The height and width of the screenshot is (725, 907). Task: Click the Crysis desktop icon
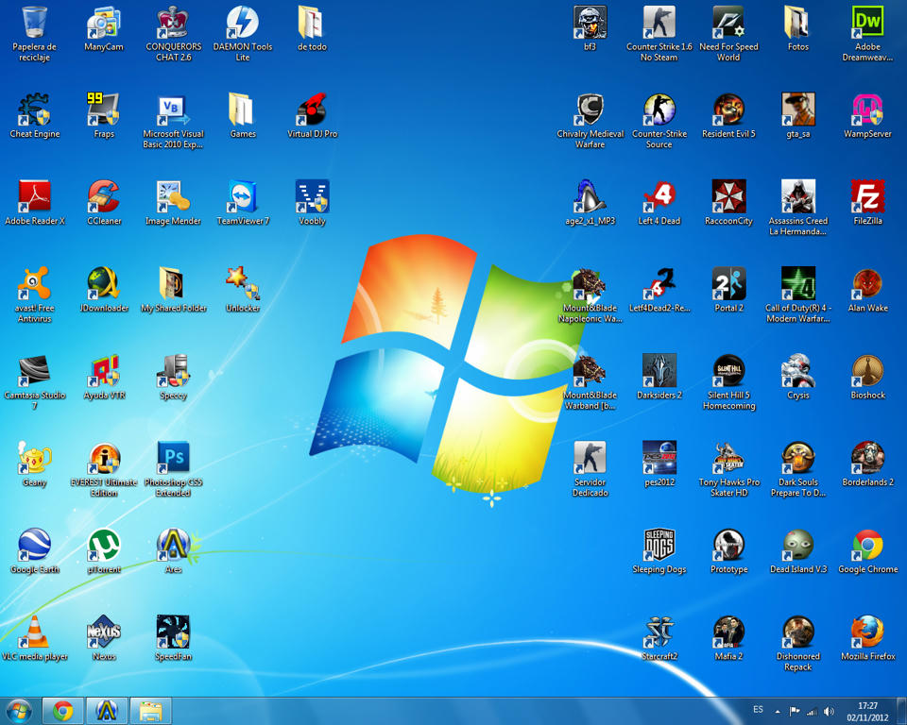(797, 371)
